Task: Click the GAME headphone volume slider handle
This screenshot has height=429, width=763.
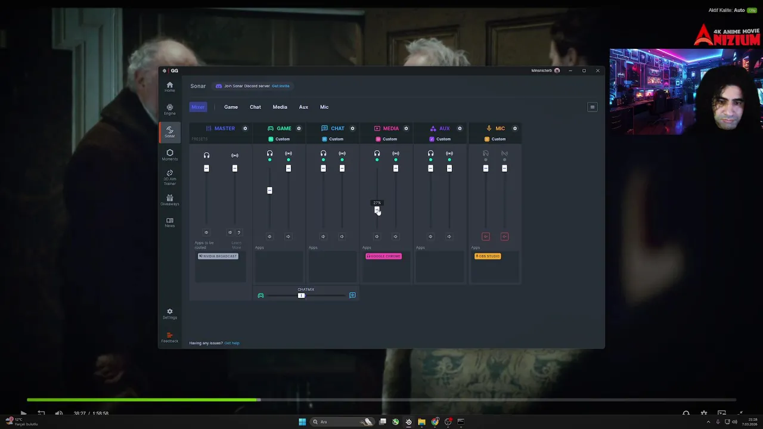Action: point(269,190)
